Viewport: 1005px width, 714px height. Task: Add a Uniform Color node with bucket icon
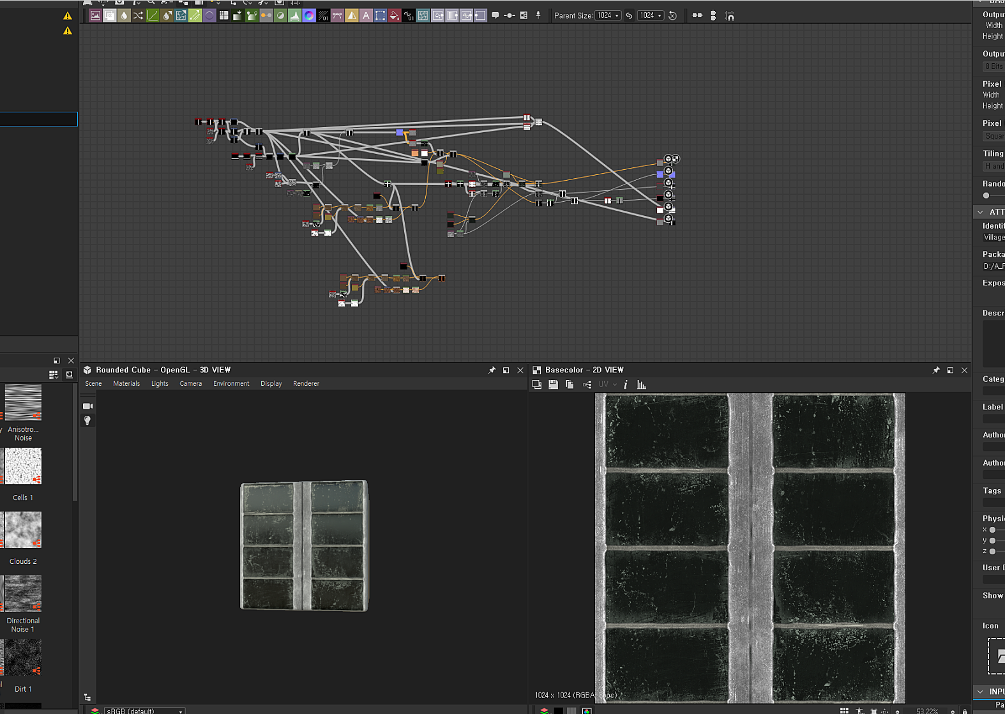click(395, 15)
